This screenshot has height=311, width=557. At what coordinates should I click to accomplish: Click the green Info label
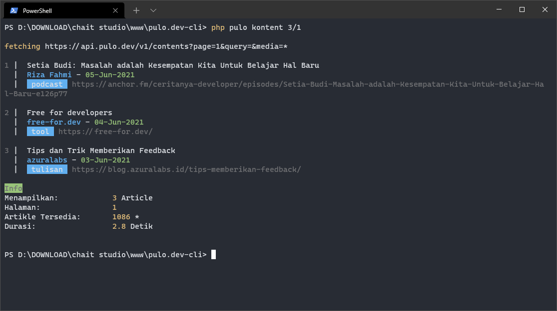pos(13,188)
